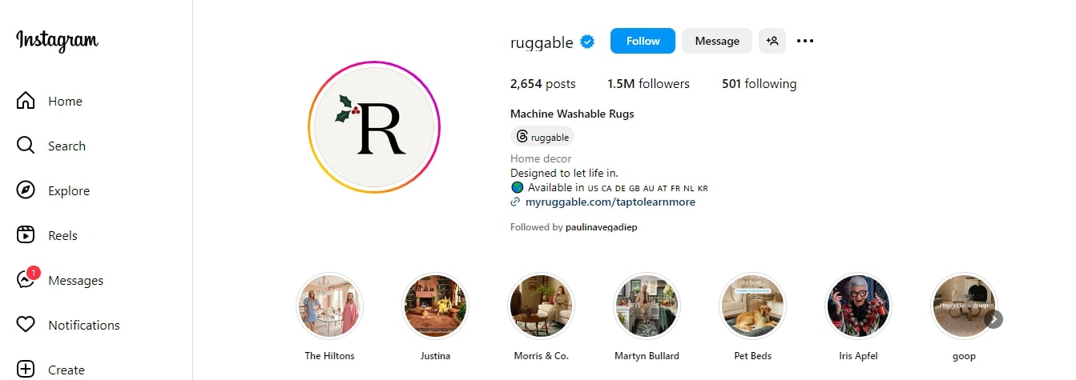View the 501 following list
Image resolution: width=1076 pixels, height=380 pixels.
(x=759, y=84)
